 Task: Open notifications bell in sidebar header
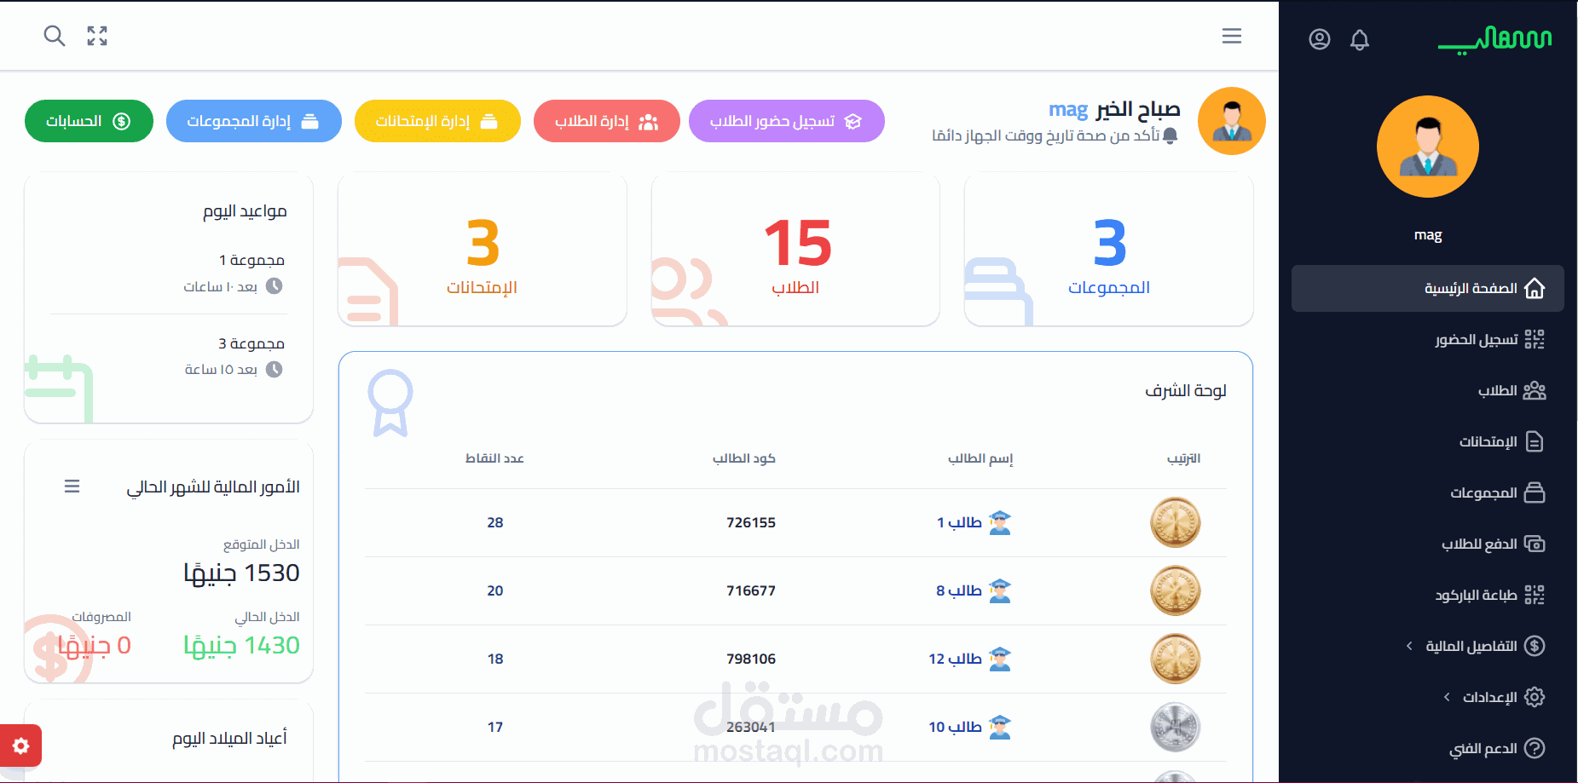coord(1360,39)
